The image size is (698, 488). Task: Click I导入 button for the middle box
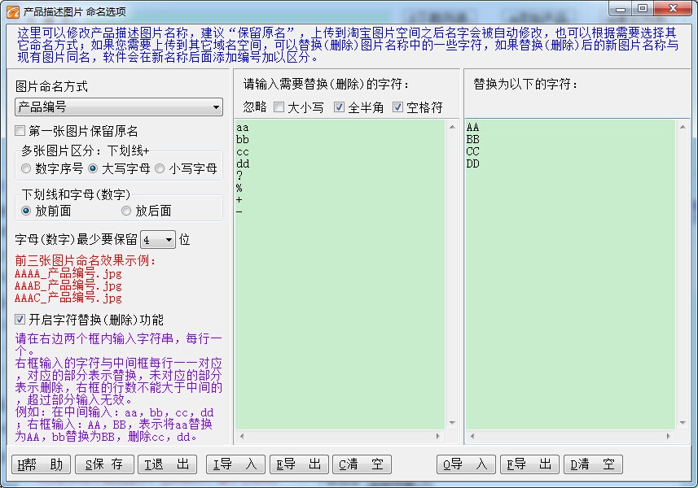point(235,464)
